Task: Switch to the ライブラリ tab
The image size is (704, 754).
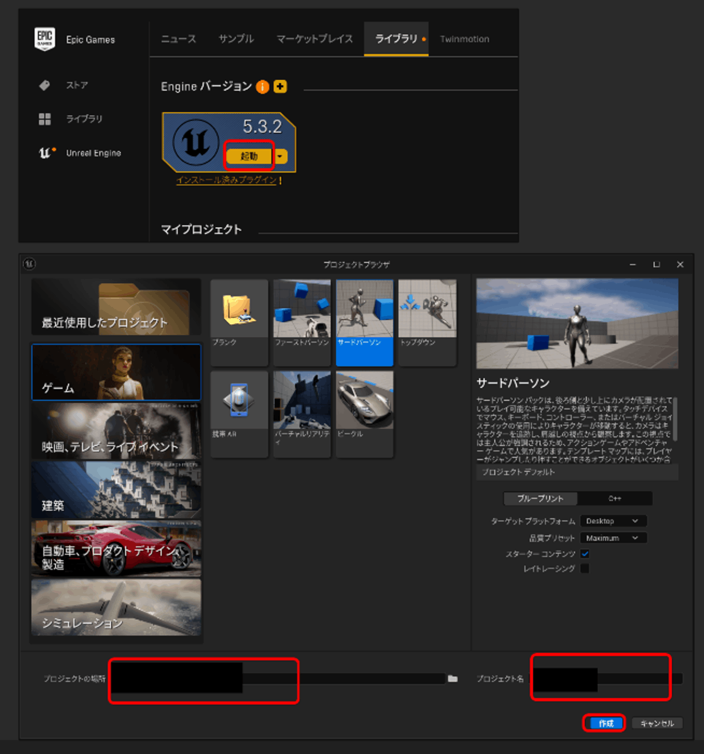Action: click(x=396, y=39)
